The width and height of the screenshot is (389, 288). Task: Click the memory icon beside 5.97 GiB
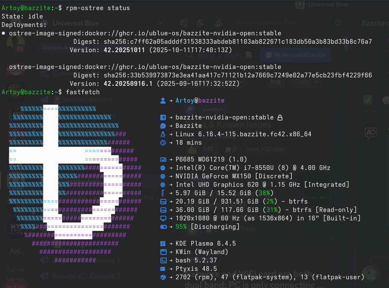[x=163, y=193]
